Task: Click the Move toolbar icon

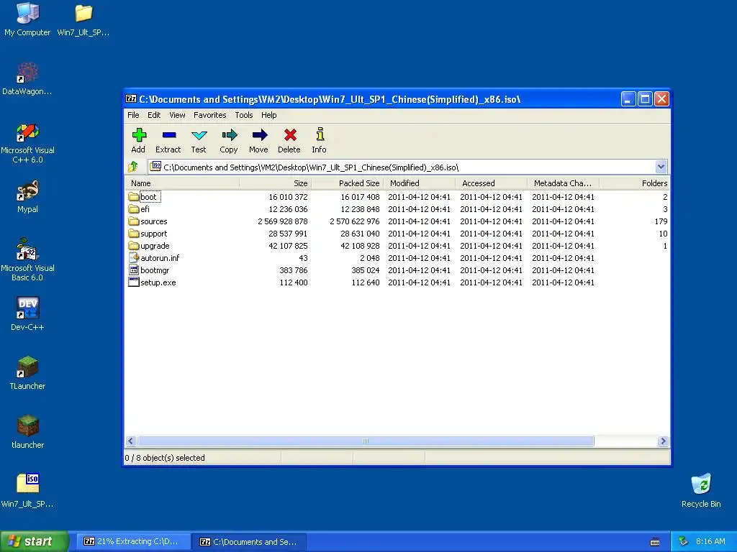Action: coord(259,136)
